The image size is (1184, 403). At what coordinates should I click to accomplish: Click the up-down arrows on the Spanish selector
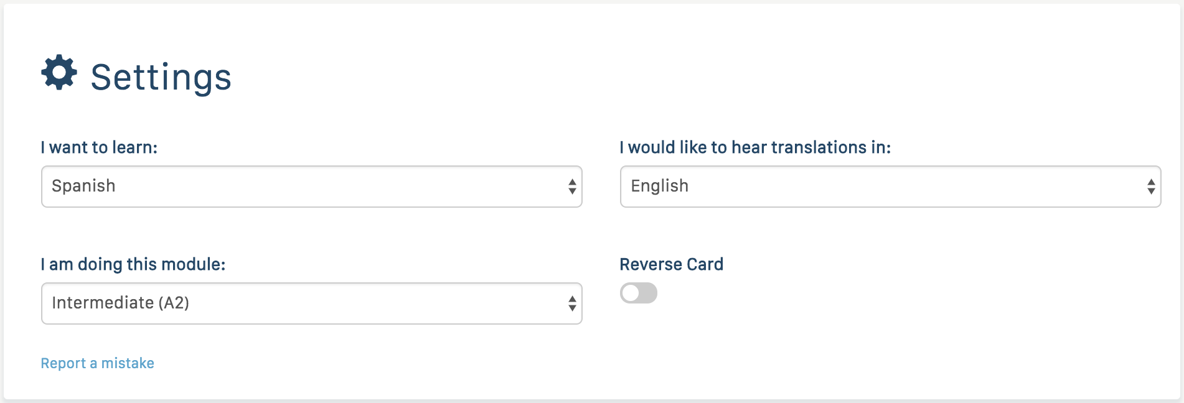[x=572, y=187]
